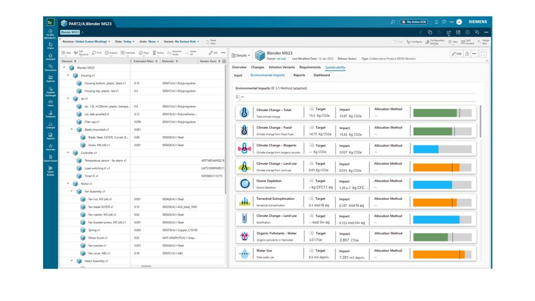The width and height of the screenshot is (535, 301).
Task: Open the Rollup tool
Action: pyautogui.click(x=158, y=53)
